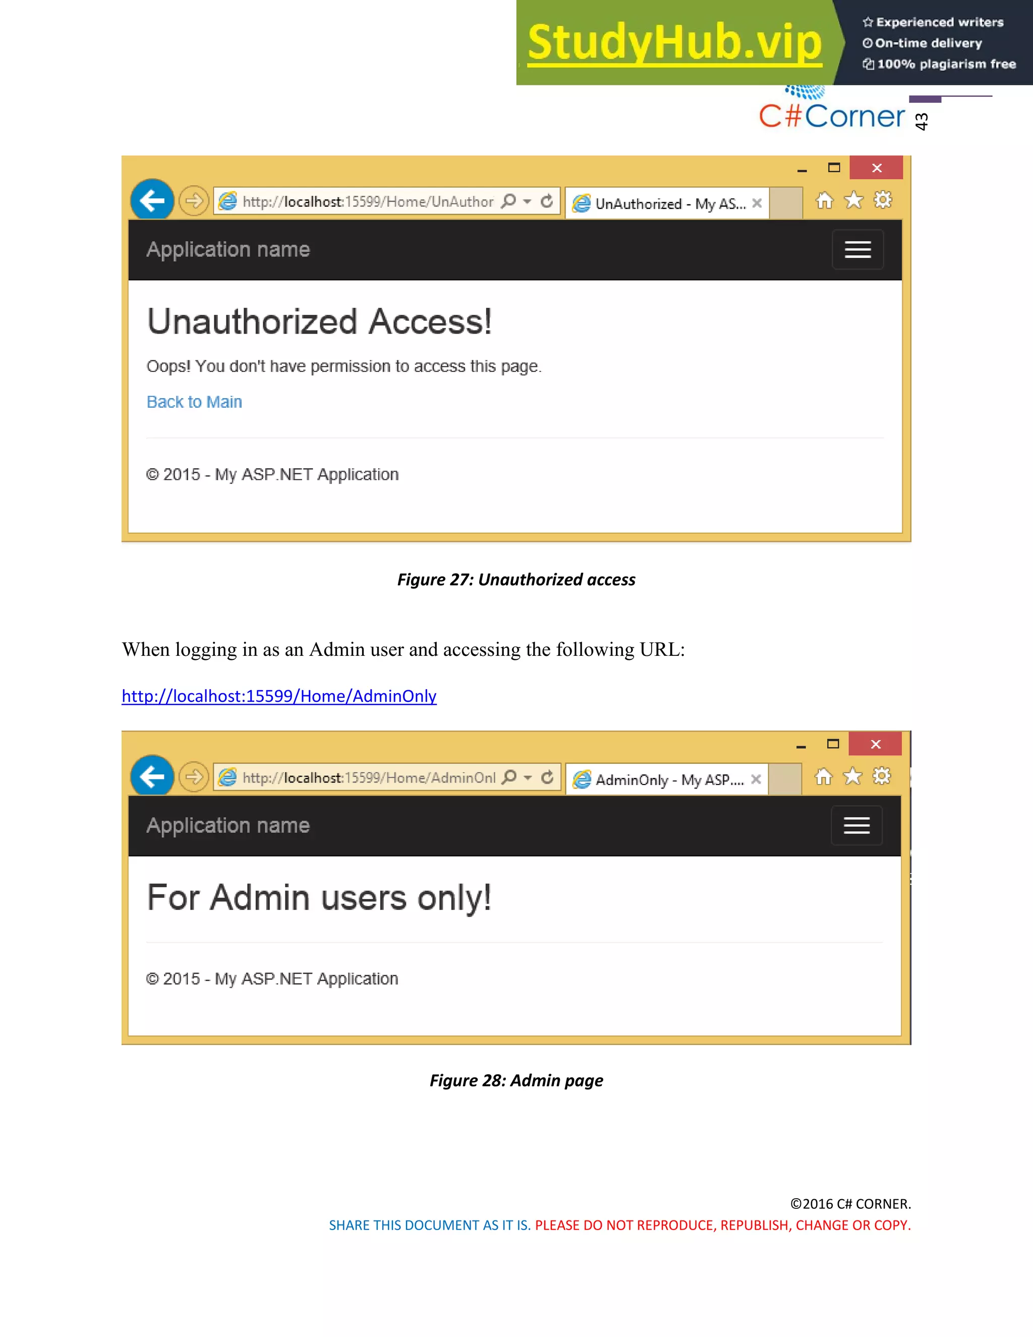Click search magnifier in AdminOnly address bar
This screenshot has height=1337, width=1033.
[x=508, y=777]
